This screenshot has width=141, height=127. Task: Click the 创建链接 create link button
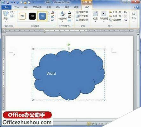[x=82, y=20]
